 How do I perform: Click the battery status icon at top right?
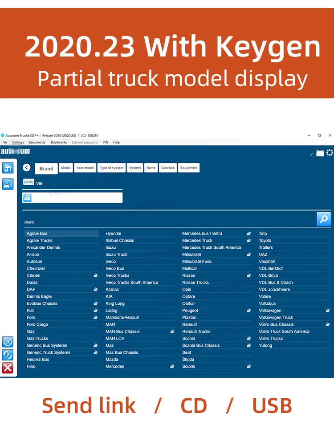[320, 153]
